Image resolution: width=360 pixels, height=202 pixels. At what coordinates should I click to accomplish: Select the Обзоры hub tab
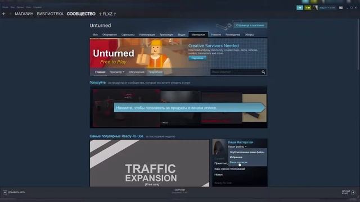[249, 35]
